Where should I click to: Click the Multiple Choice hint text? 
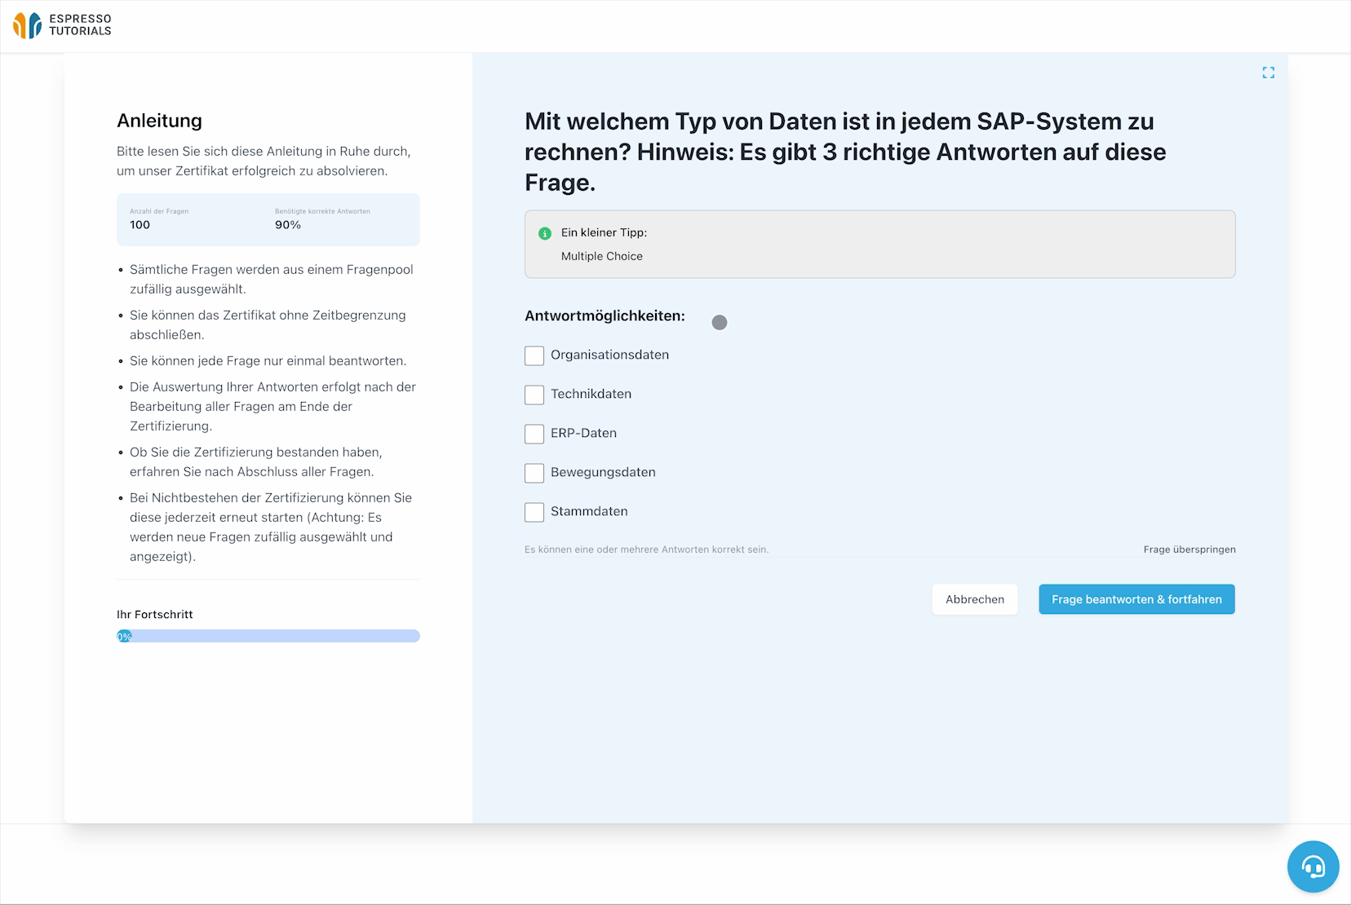(x=602, y=256)
